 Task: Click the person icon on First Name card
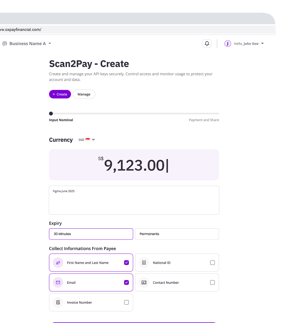pyautogui.click(x=58, y=263)
